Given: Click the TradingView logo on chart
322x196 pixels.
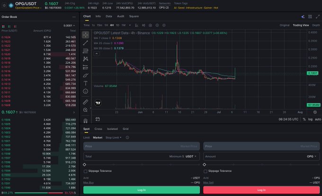Looking at the screenshot, I should (x=98, y=103).
